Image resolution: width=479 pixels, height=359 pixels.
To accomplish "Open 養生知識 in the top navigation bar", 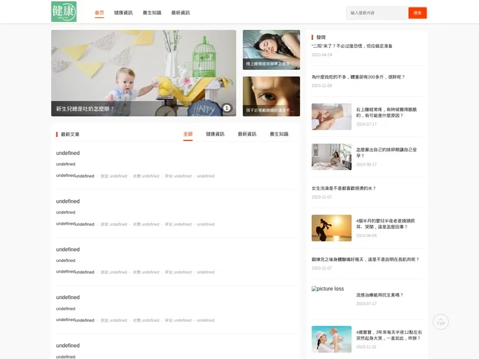I will pos(152,13).
